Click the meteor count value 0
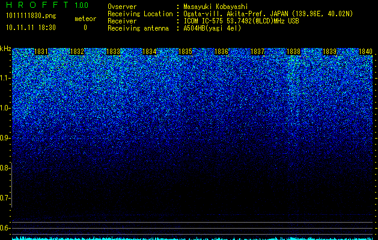This screenshot has height=240, width=378. (x=85, y=28)
